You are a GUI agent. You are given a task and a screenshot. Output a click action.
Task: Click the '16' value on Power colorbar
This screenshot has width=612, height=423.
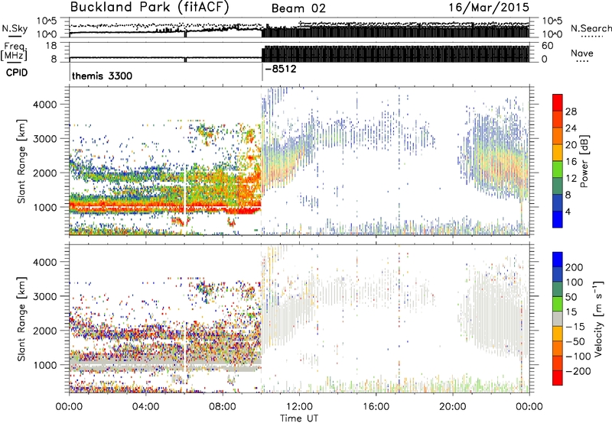tap(571, 162)
